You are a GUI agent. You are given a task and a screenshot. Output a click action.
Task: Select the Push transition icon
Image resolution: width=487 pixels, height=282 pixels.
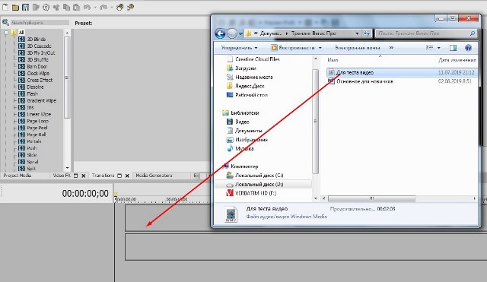coord(22,148)
